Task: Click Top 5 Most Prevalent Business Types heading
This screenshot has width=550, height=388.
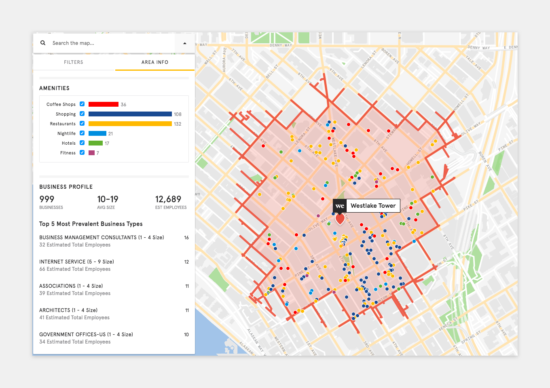Action: coord(91,224)
